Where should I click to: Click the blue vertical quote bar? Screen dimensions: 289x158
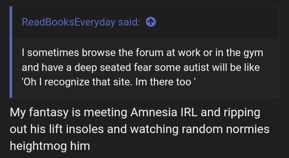click(x=11, y=52)
